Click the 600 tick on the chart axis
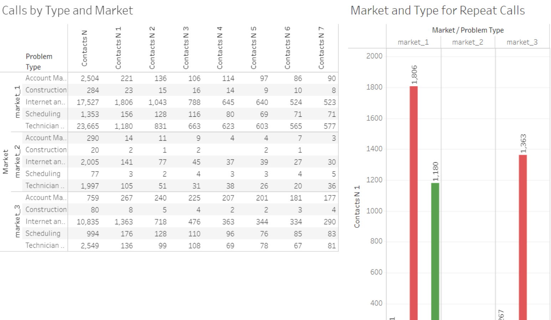 376,272
